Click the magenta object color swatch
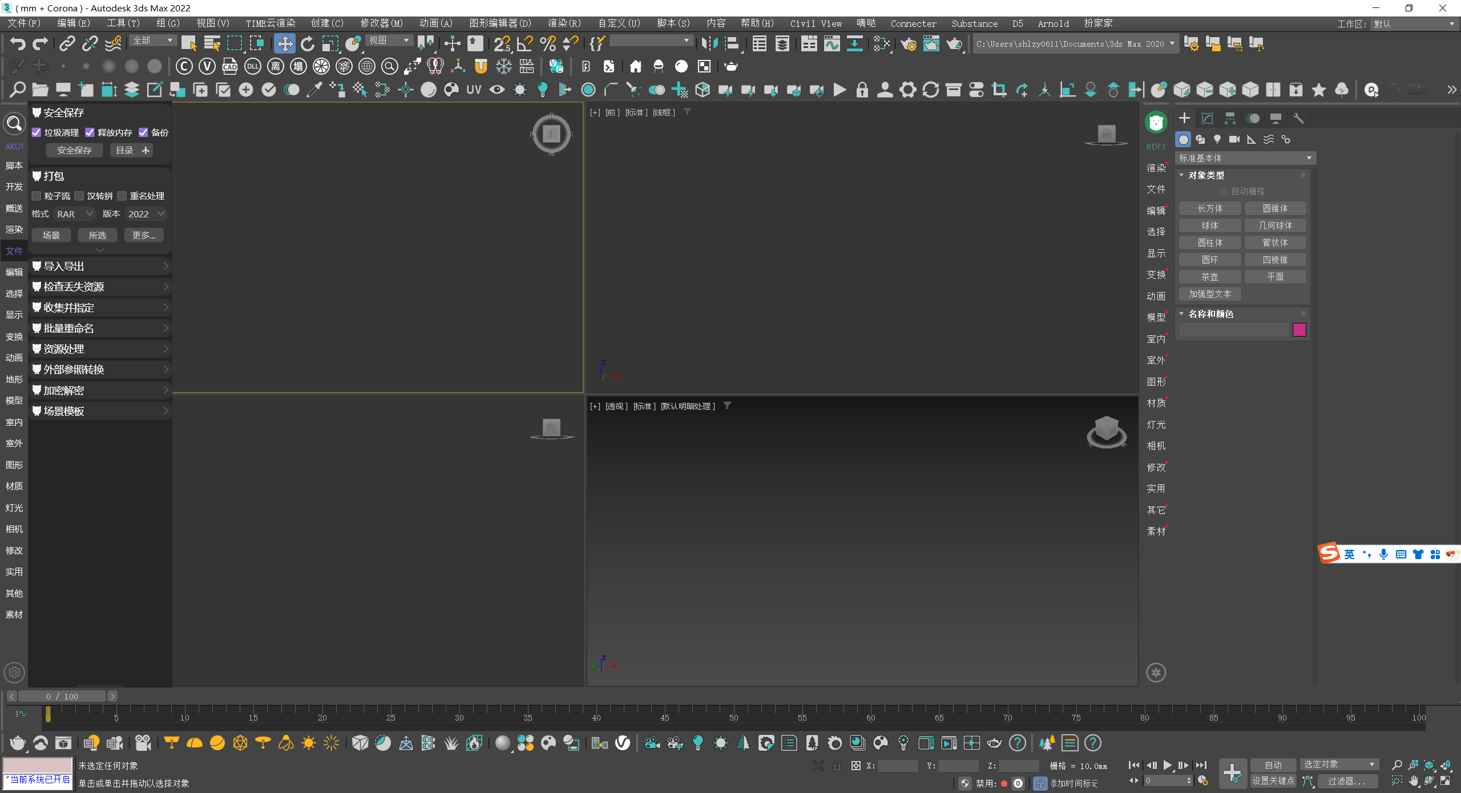Screen dimensions: 1461x793 click(1299, 330)
